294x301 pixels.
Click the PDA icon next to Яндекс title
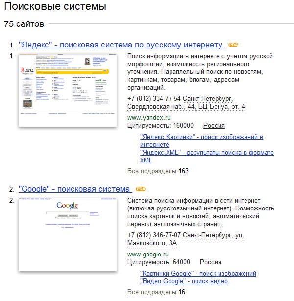click(x=233, y=45)
